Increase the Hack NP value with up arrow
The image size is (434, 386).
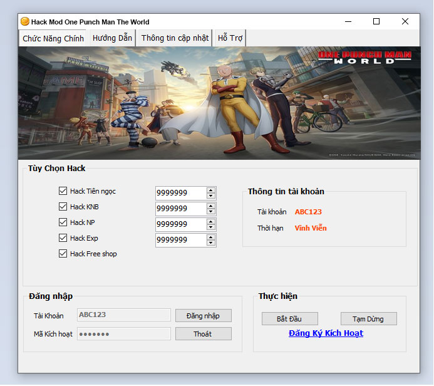click(211, 222)
